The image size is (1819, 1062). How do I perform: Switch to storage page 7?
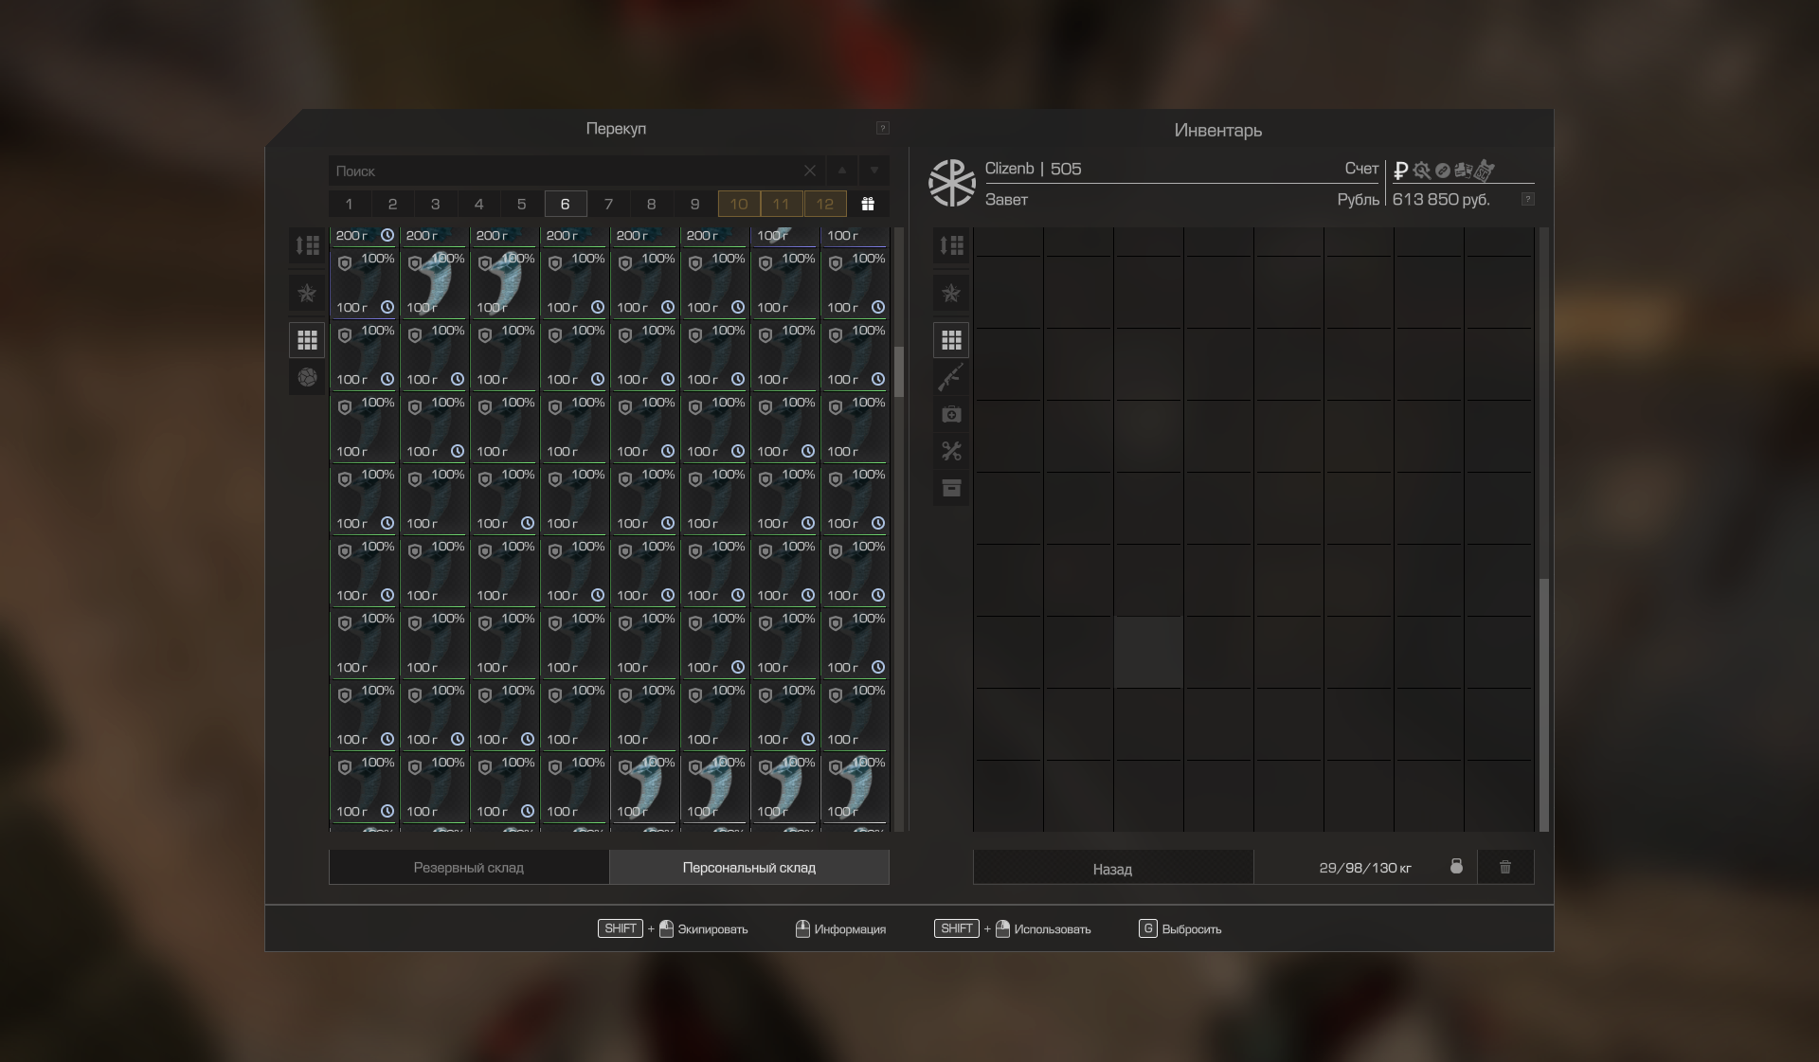(x=608, y=204)
